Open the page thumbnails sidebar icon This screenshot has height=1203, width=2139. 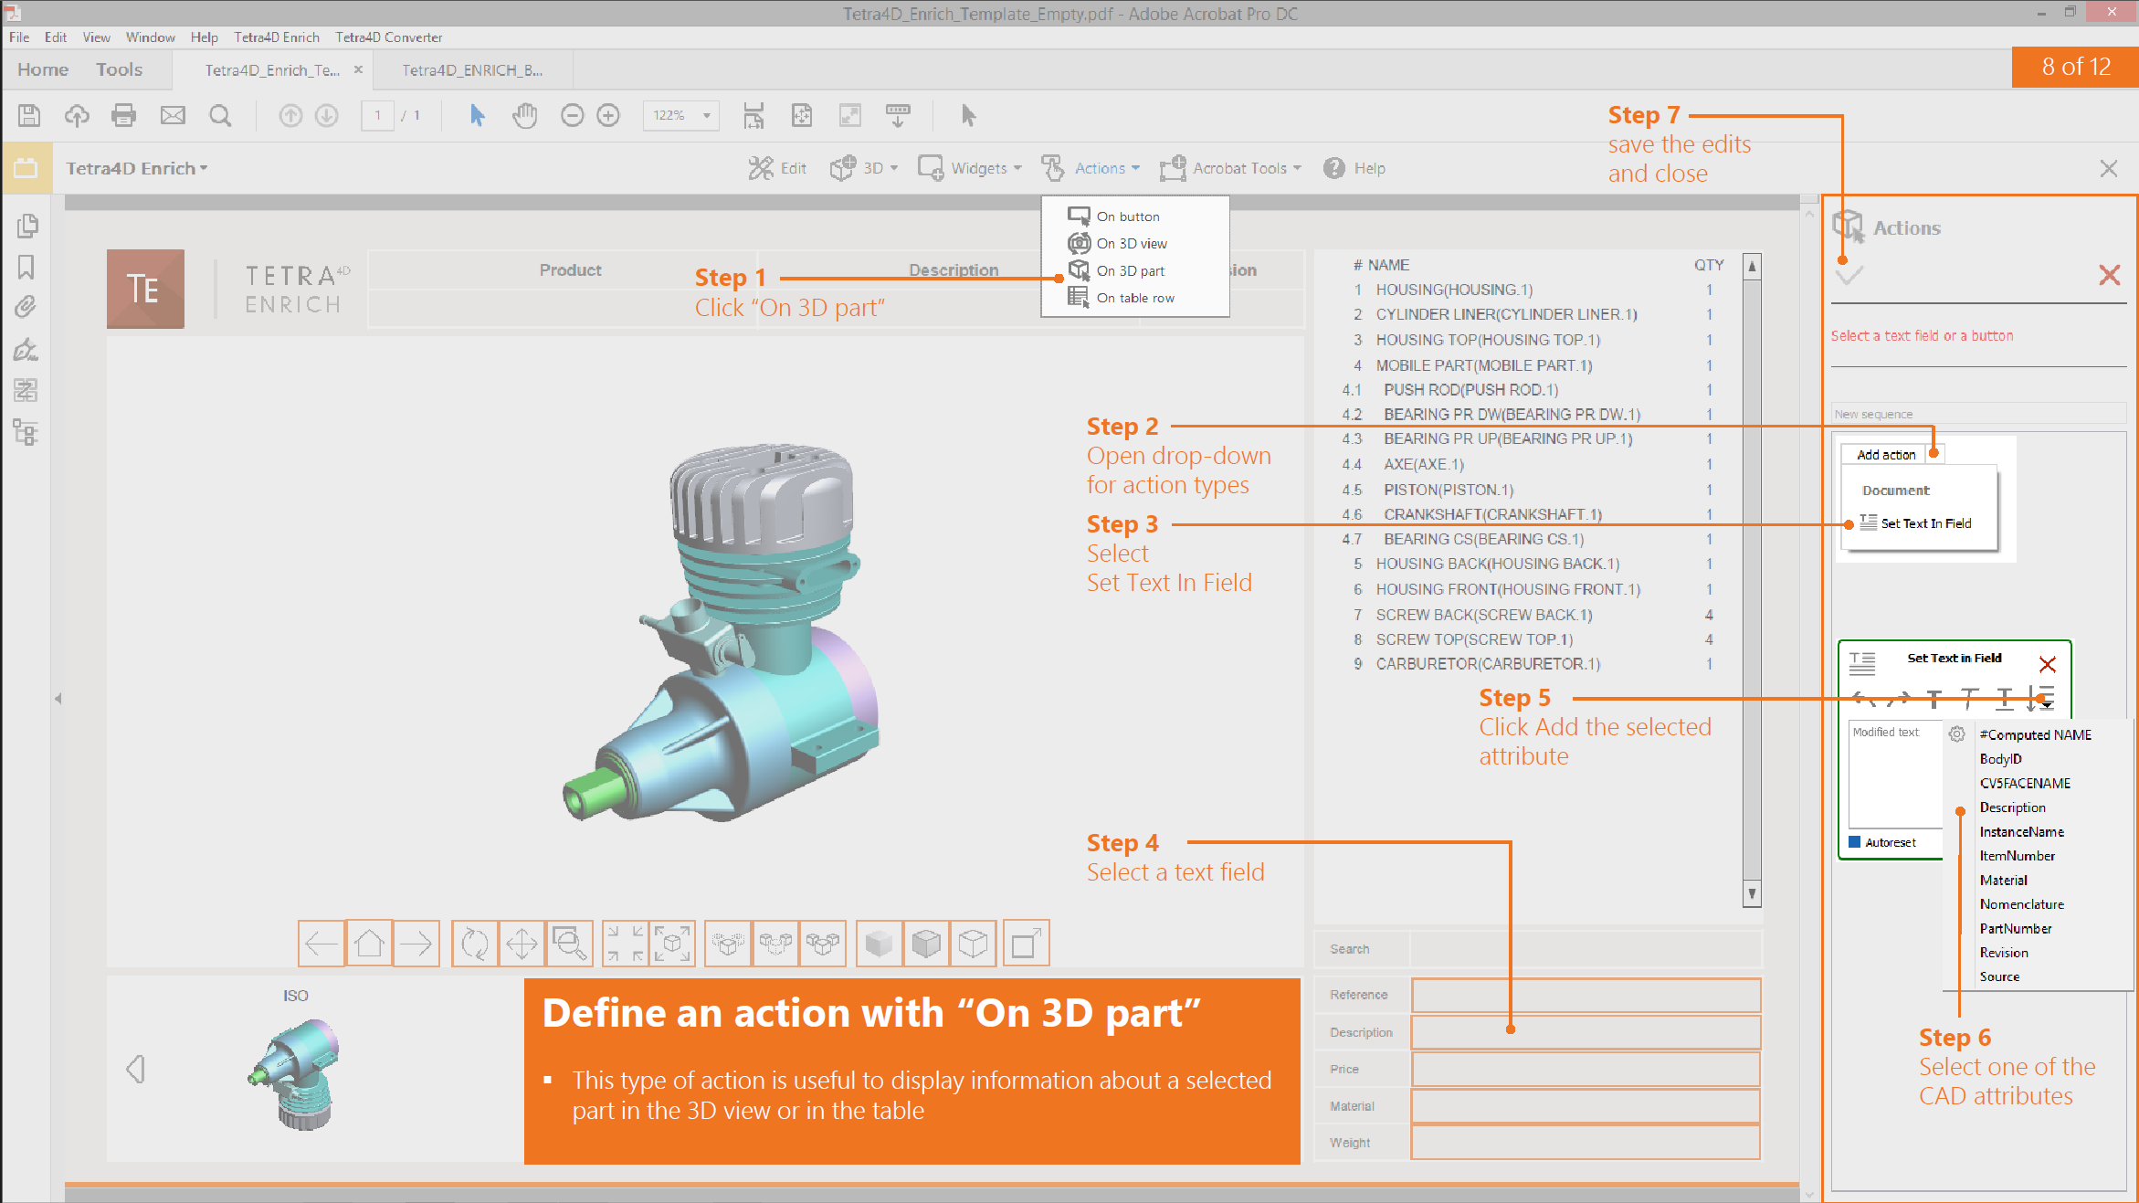26,226
